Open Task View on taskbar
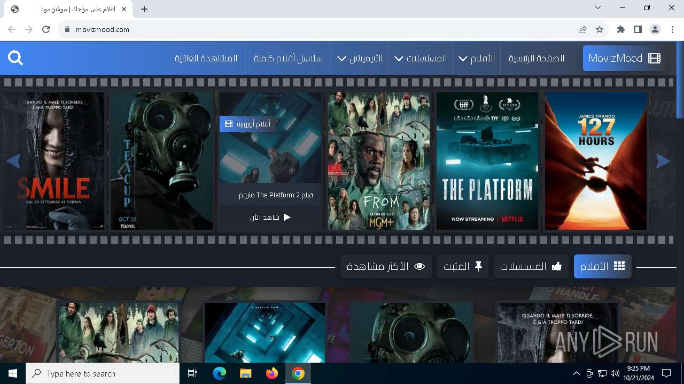 coord(192,373)
